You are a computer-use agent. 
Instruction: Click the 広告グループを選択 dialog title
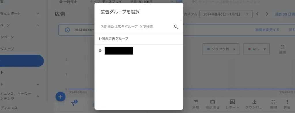pos(120,12)
